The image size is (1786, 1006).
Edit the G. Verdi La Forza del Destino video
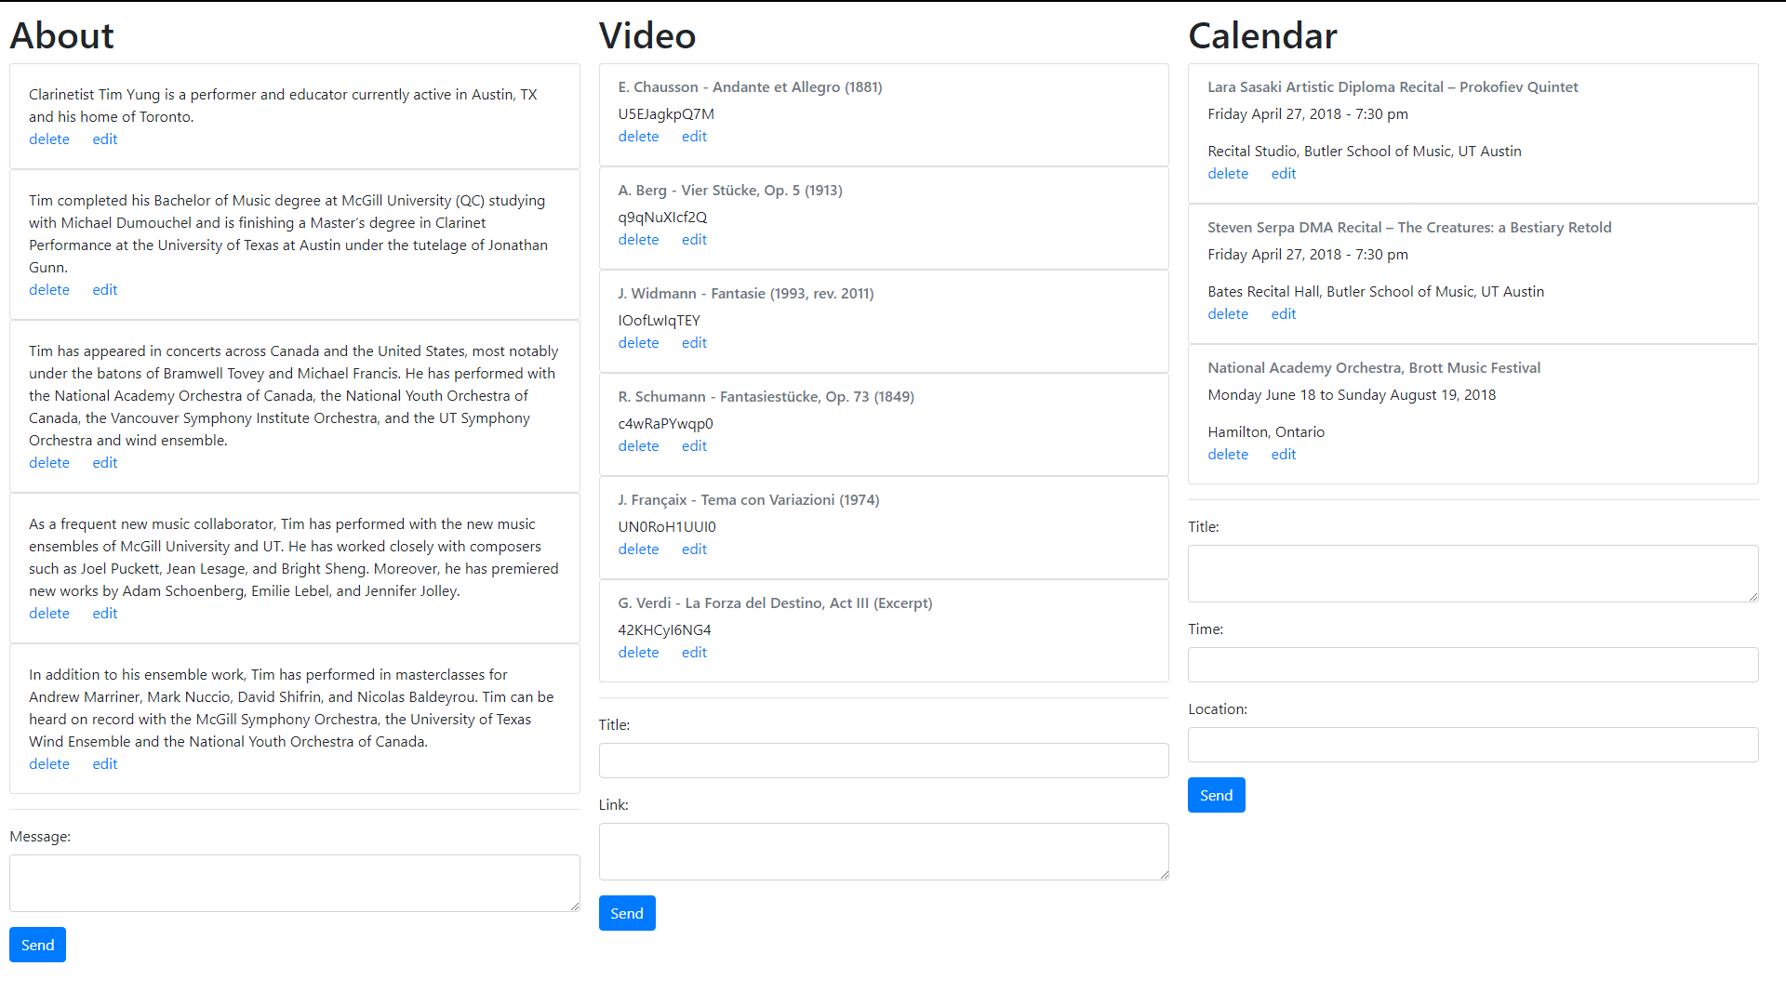click(694, 653)
